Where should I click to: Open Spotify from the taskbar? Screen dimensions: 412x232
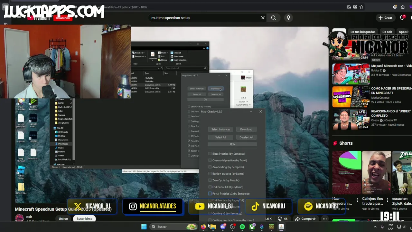[242, 227]
